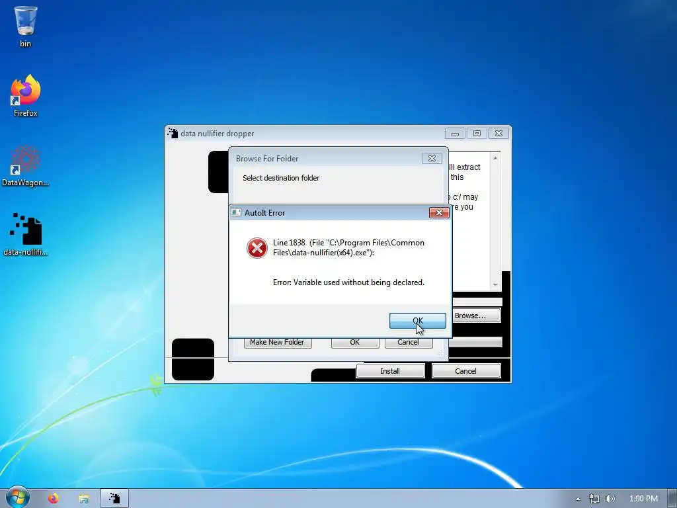Click the volume speaker icon in tray
This screenshot has height=508, width=677.
coord(610,499)
